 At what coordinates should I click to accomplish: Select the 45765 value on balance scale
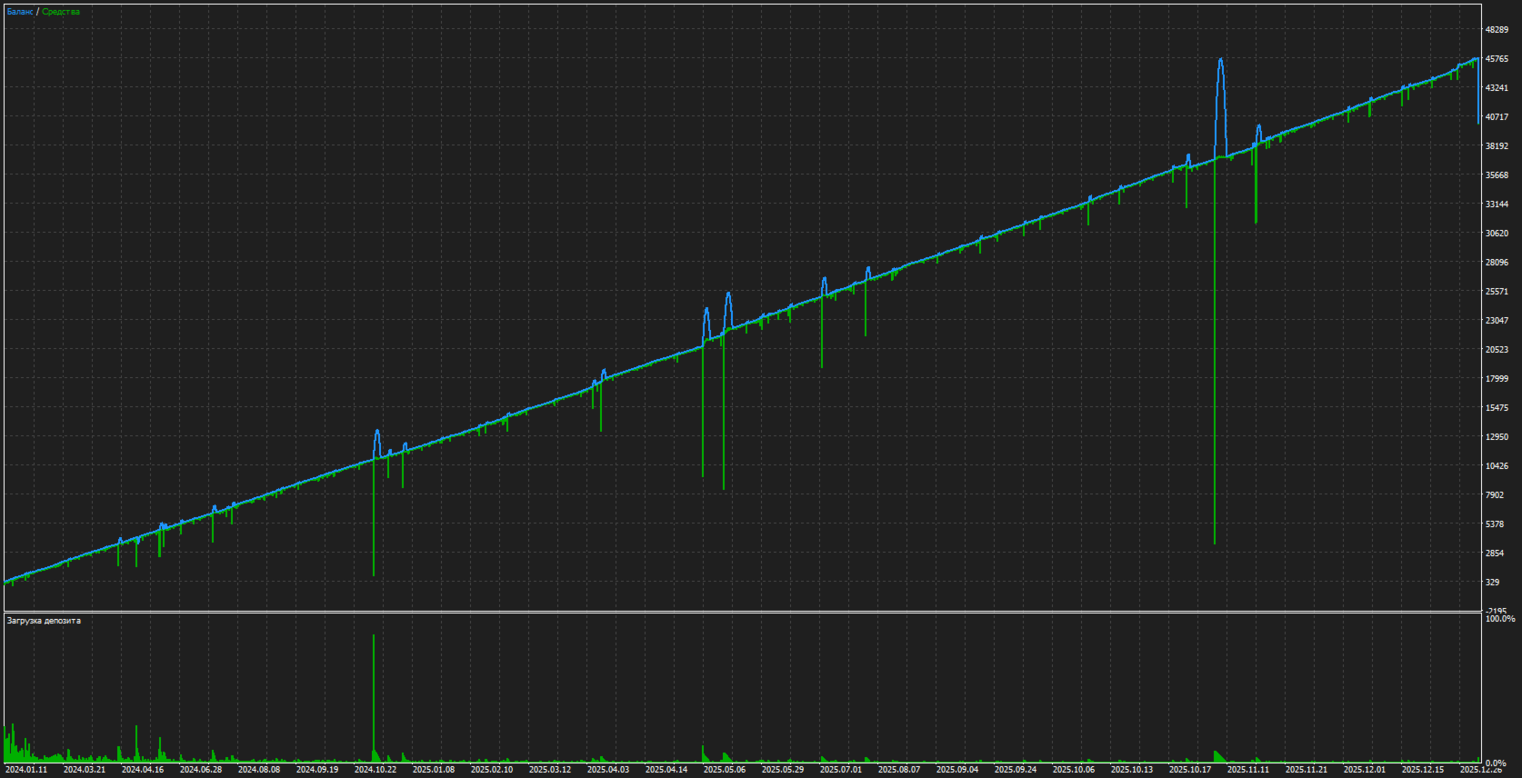[1497, 59]
